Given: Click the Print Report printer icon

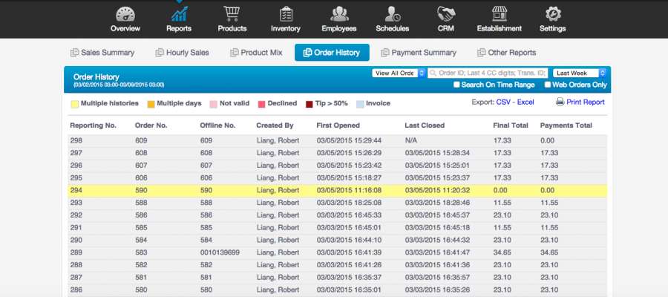Looking at the screenshot, I should point(560,102).
